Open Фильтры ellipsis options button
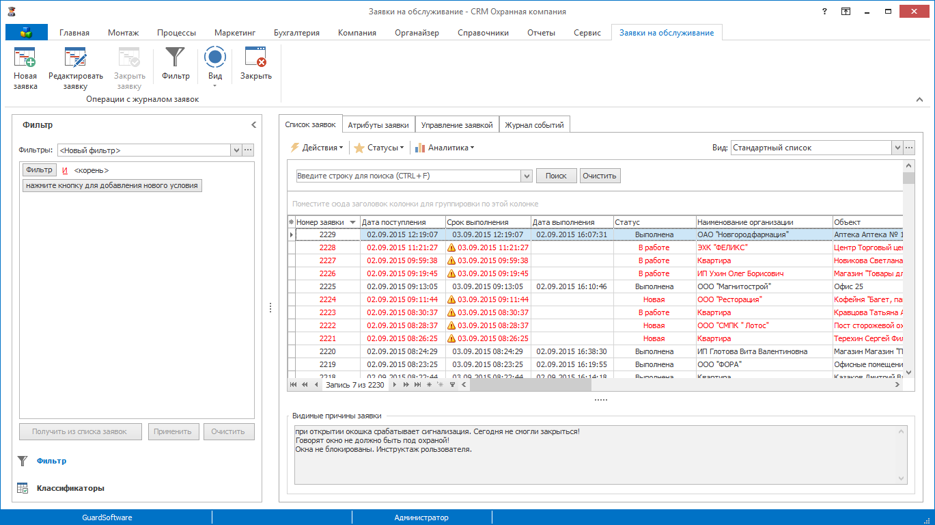Screen dimensions: 935x525 (x=248, y=150)
